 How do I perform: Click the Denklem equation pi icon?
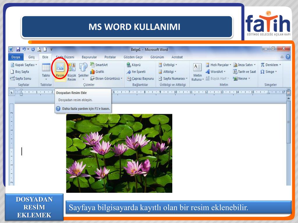click(x=262, y=65)
